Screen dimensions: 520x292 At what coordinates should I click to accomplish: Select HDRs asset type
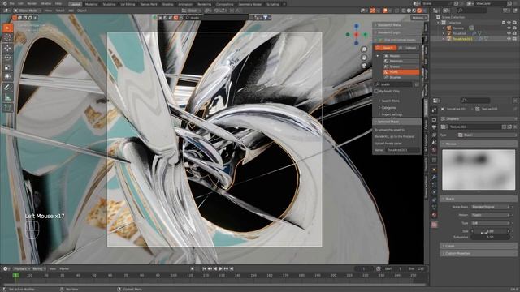pos(401,72)
